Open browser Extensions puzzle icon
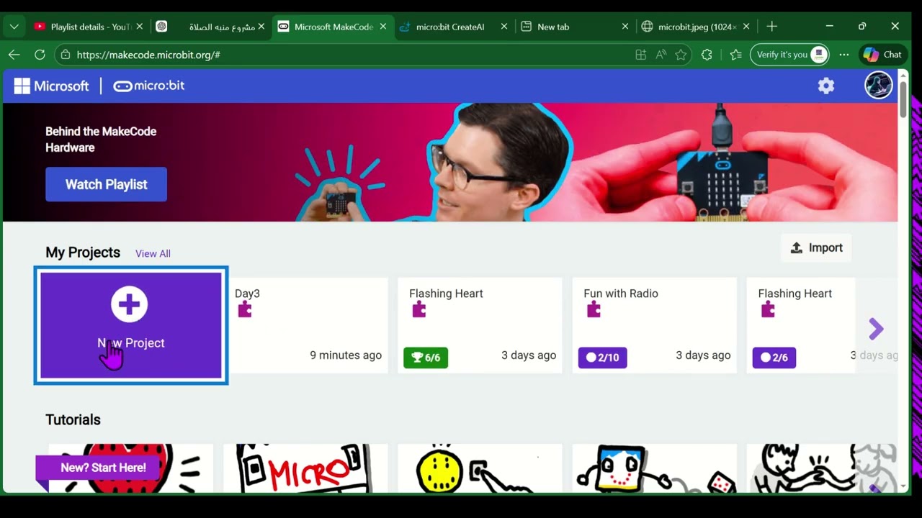The height and width of the screenshot is (518, 922). (x=707, y=55)
